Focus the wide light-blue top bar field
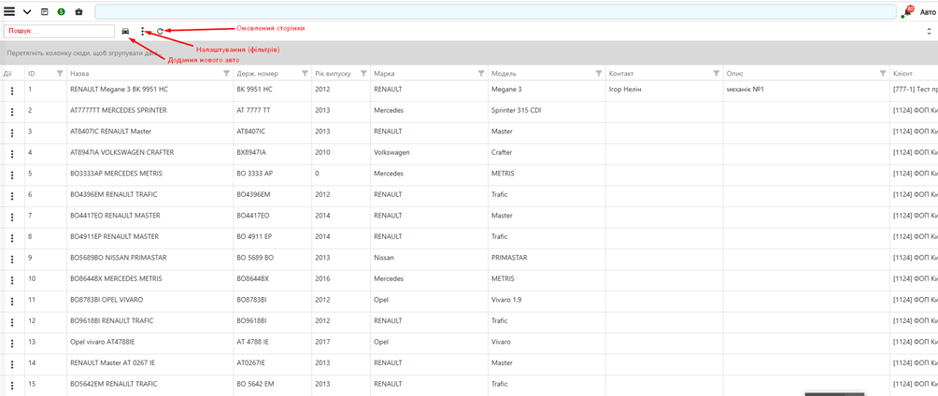This screenshot has height=396, width=938. coord(495,12)
